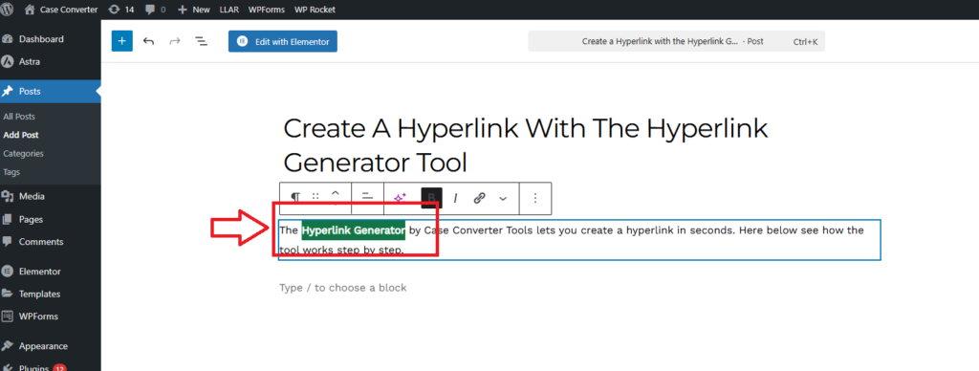Click the blue block inserter plus button

(121, 41)
